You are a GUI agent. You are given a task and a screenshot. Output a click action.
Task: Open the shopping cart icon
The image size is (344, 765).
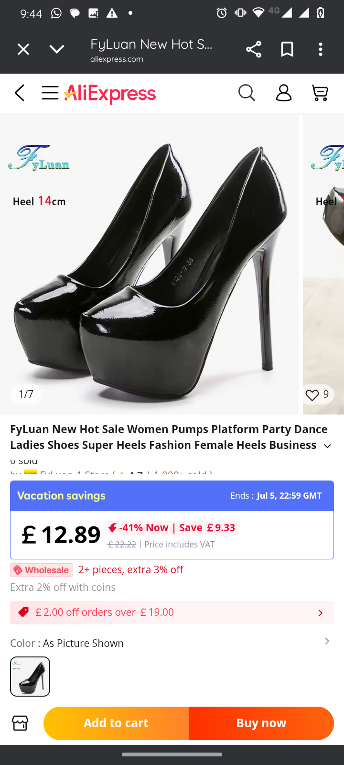(x=320, y=93)
